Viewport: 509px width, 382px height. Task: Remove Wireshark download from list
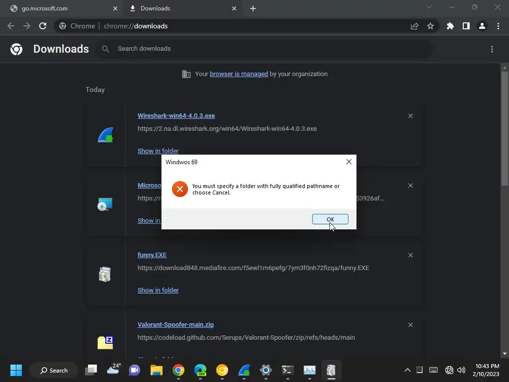tap(410, 116)
